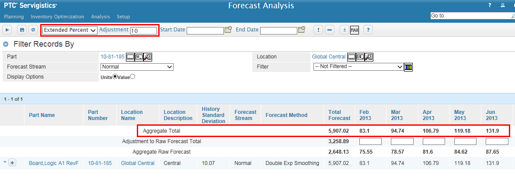This screenshot has width=515, height=182.
Task: Click the Feb 2013 adjustment input box
Action: tap(370, 141)
